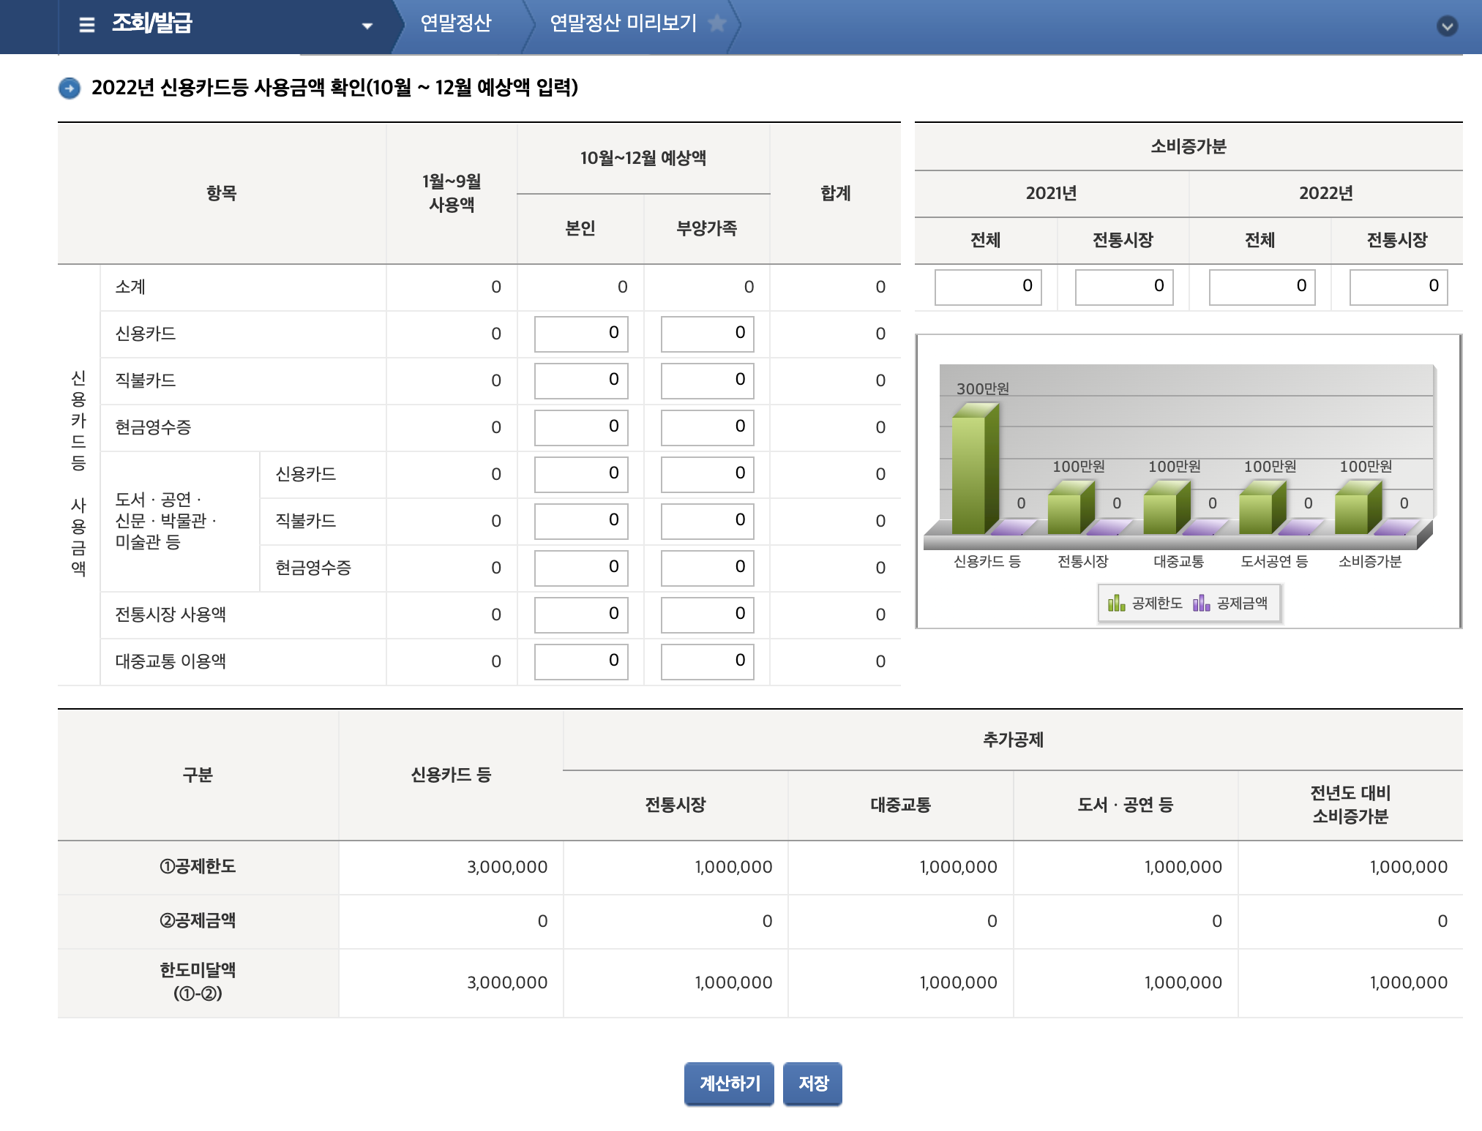Click the 신용카드 부양가족 input field
Screen dimensions: 1482x1131
coord(706,334)
